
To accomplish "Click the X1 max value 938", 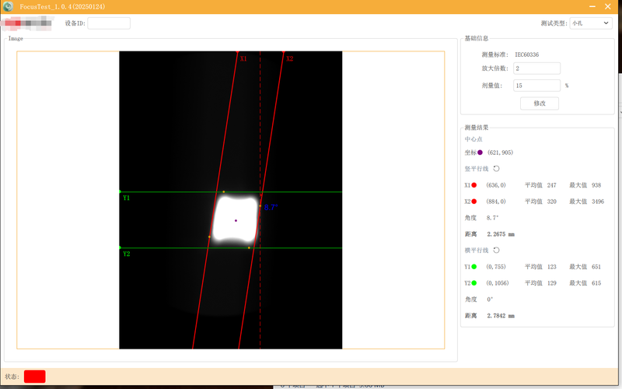I will (x=596, y=185).
